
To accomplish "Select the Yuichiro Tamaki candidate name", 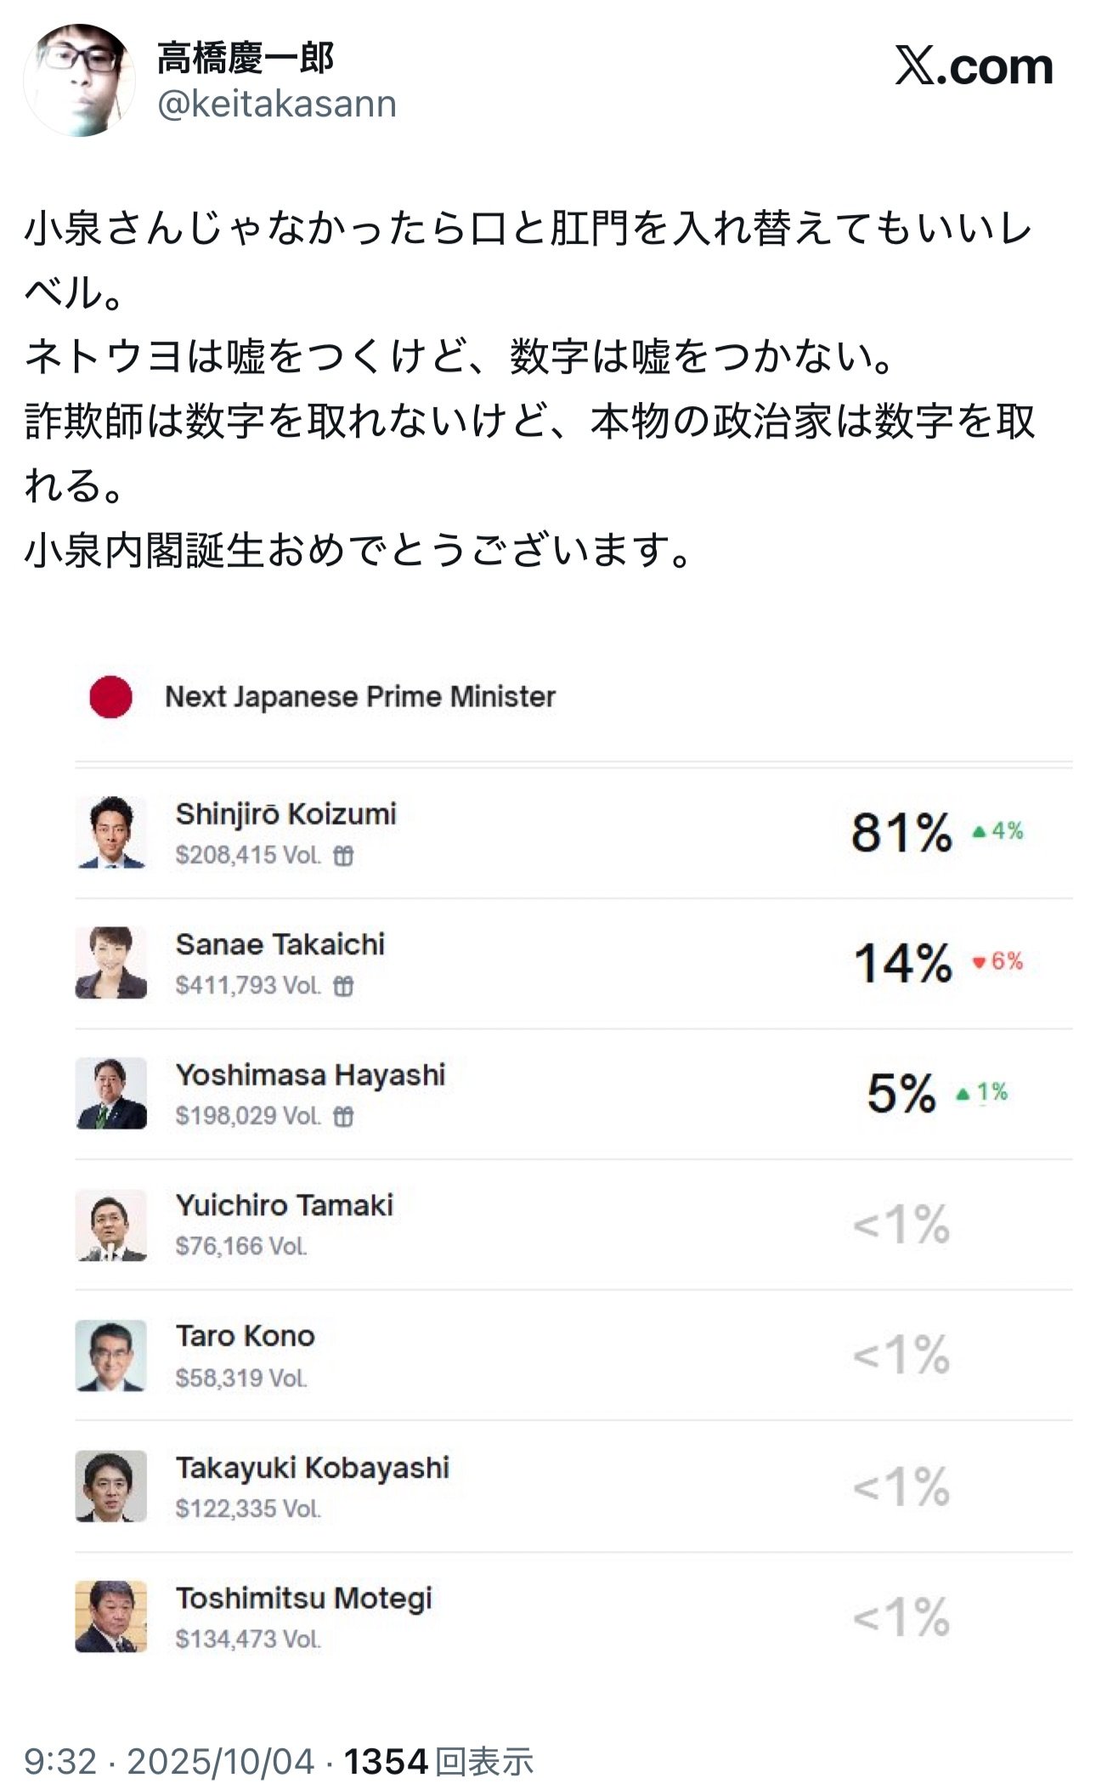I will pyautogui.click(x=285, y=1205).
